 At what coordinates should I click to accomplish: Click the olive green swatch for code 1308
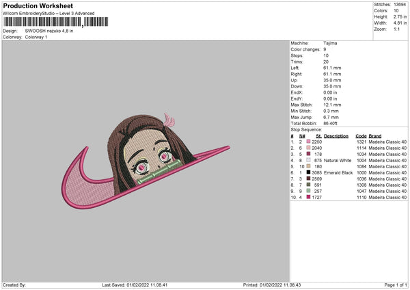click(308, 185)
